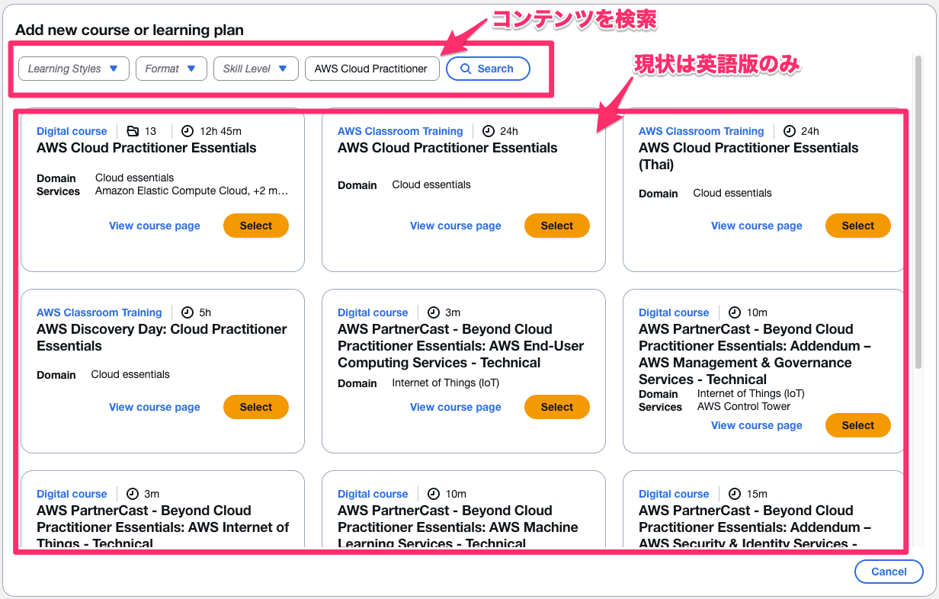Open the Learning Styles filter dropdown
This screenshot has width=939, height=599.
[74, 69]
